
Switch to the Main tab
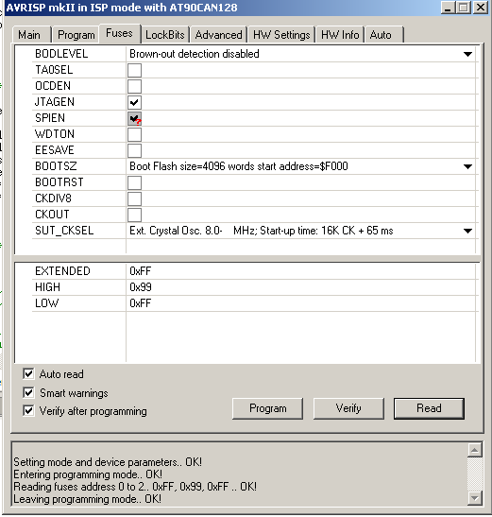tap(32, 35)
